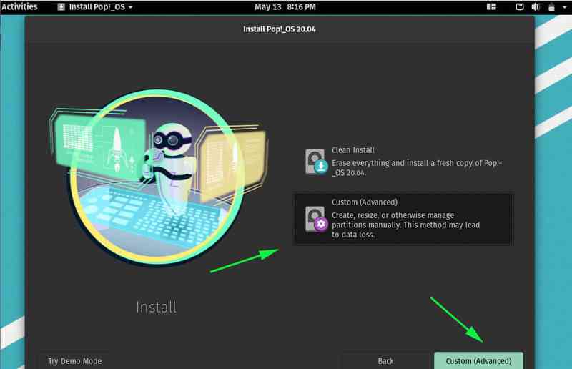Open the clock and calendar panel
Screen dimensions: 572x369
[x=285, y=7]
